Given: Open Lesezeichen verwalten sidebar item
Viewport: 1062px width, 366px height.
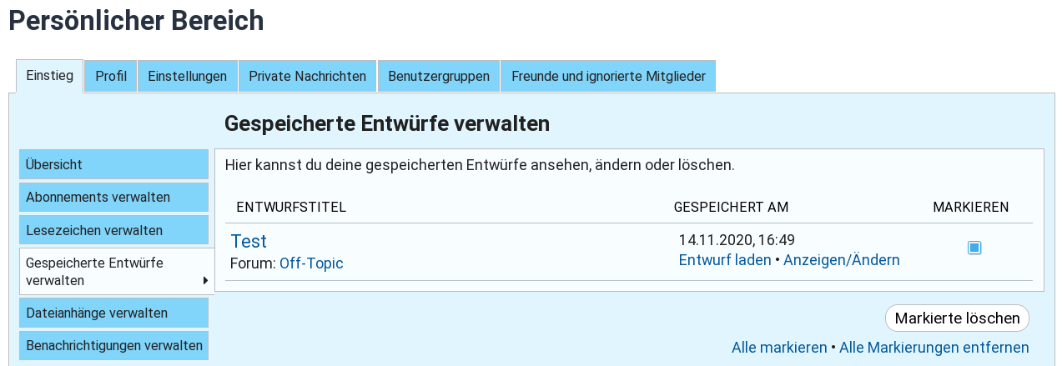Looking at the screenshot, I should (x=113, y=230).
